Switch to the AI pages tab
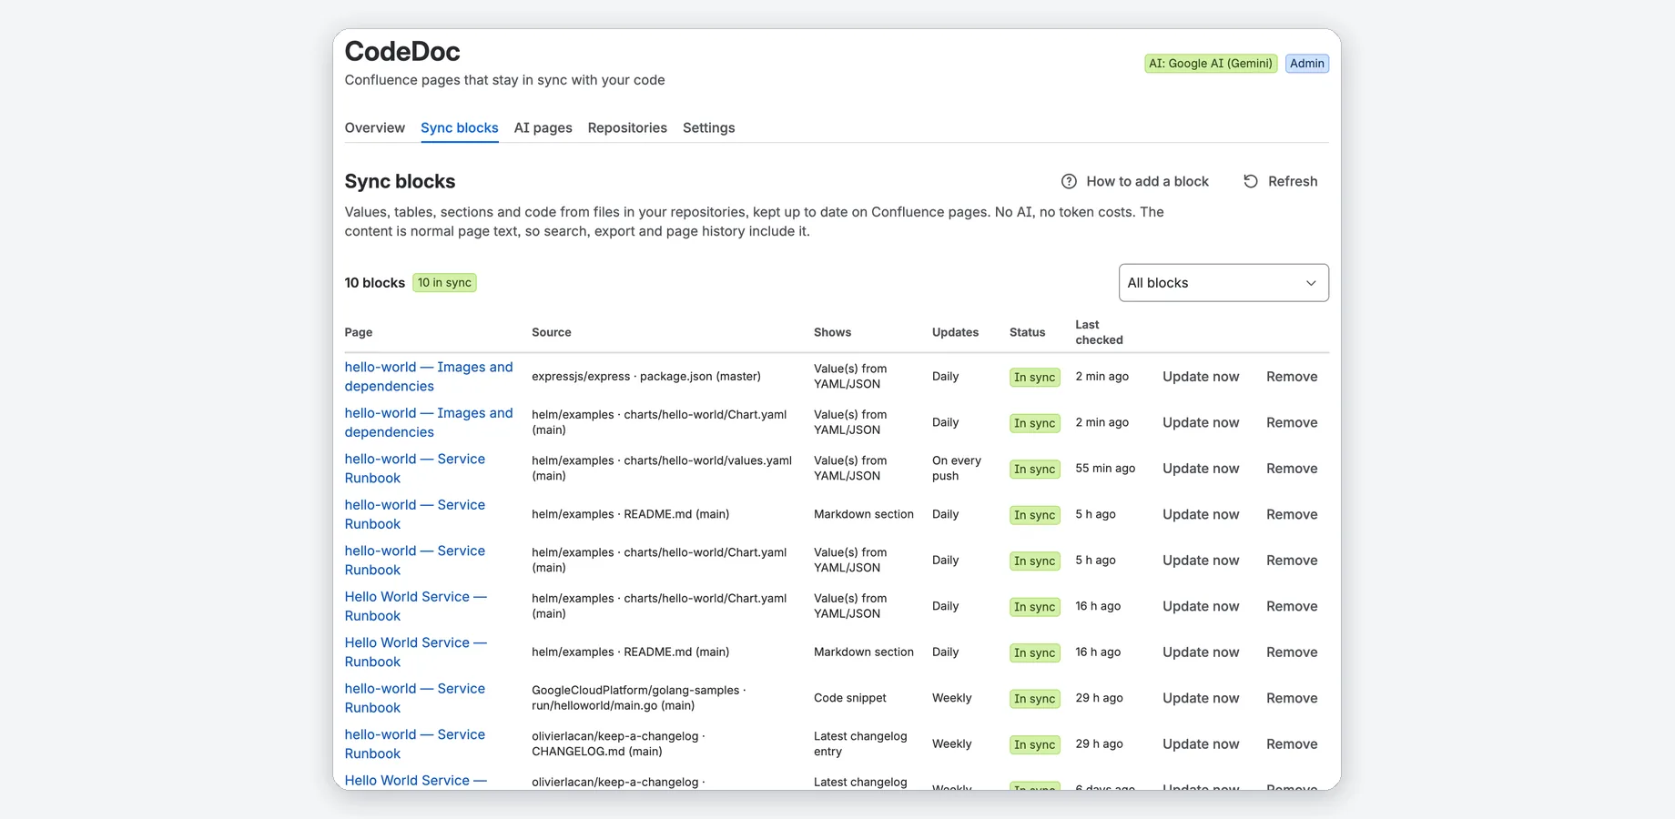 543,127
